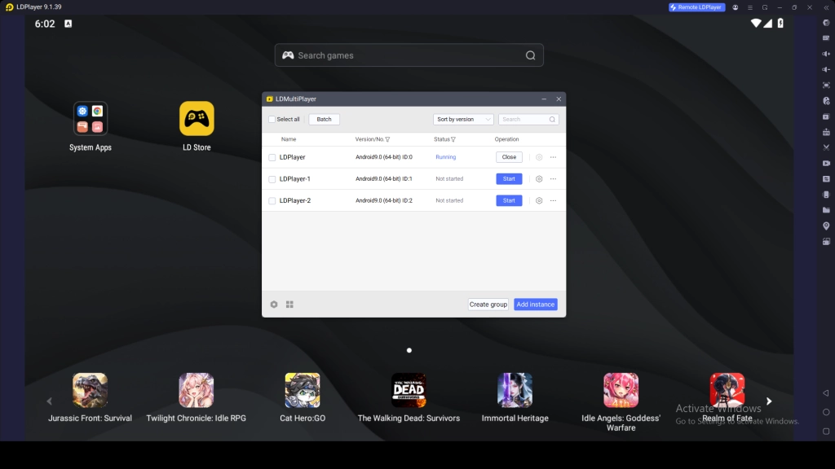Viewport: 835px width, 469px height.
Task: Close the running LDPlayer instance
Action: pos(509,157)
